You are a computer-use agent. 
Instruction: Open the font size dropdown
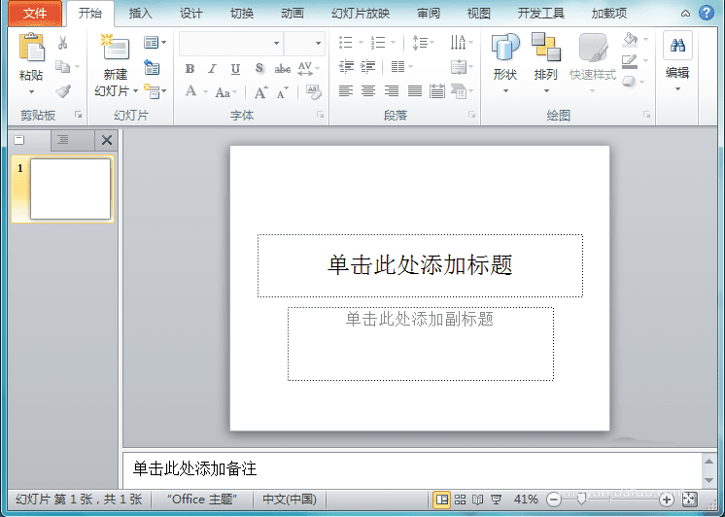coord(318,43)
